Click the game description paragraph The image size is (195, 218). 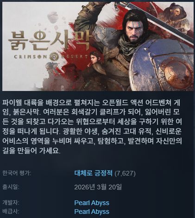tap(92, 127)
